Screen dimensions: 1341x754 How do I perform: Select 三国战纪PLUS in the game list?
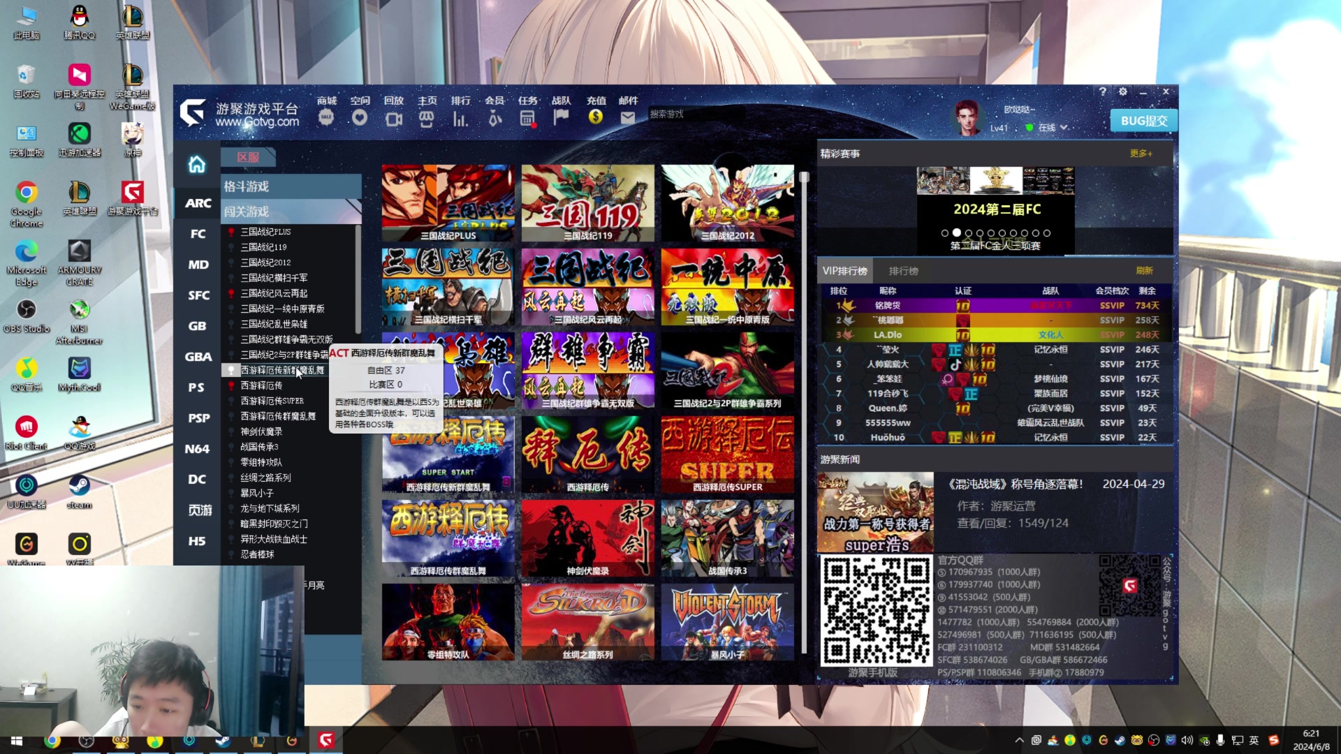pyautogui.click(x=265, y=232)
